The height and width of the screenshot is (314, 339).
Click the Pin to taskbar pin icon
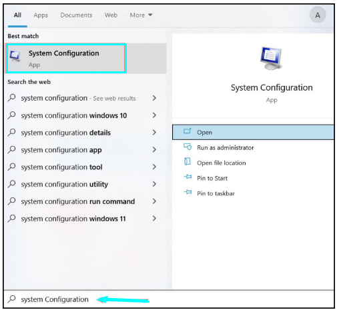(x=188, y=193)
